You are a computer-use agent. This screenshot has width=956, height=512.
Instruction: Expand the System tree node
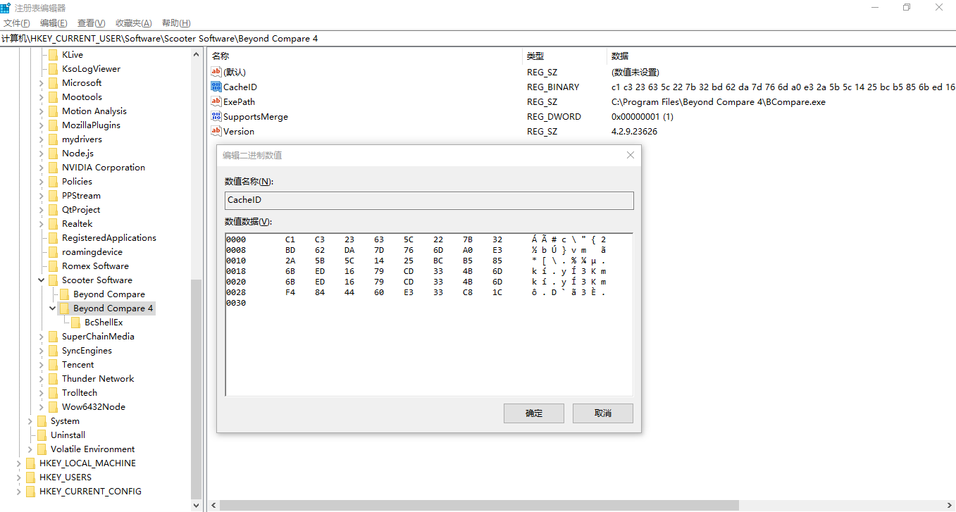[30, 421]
